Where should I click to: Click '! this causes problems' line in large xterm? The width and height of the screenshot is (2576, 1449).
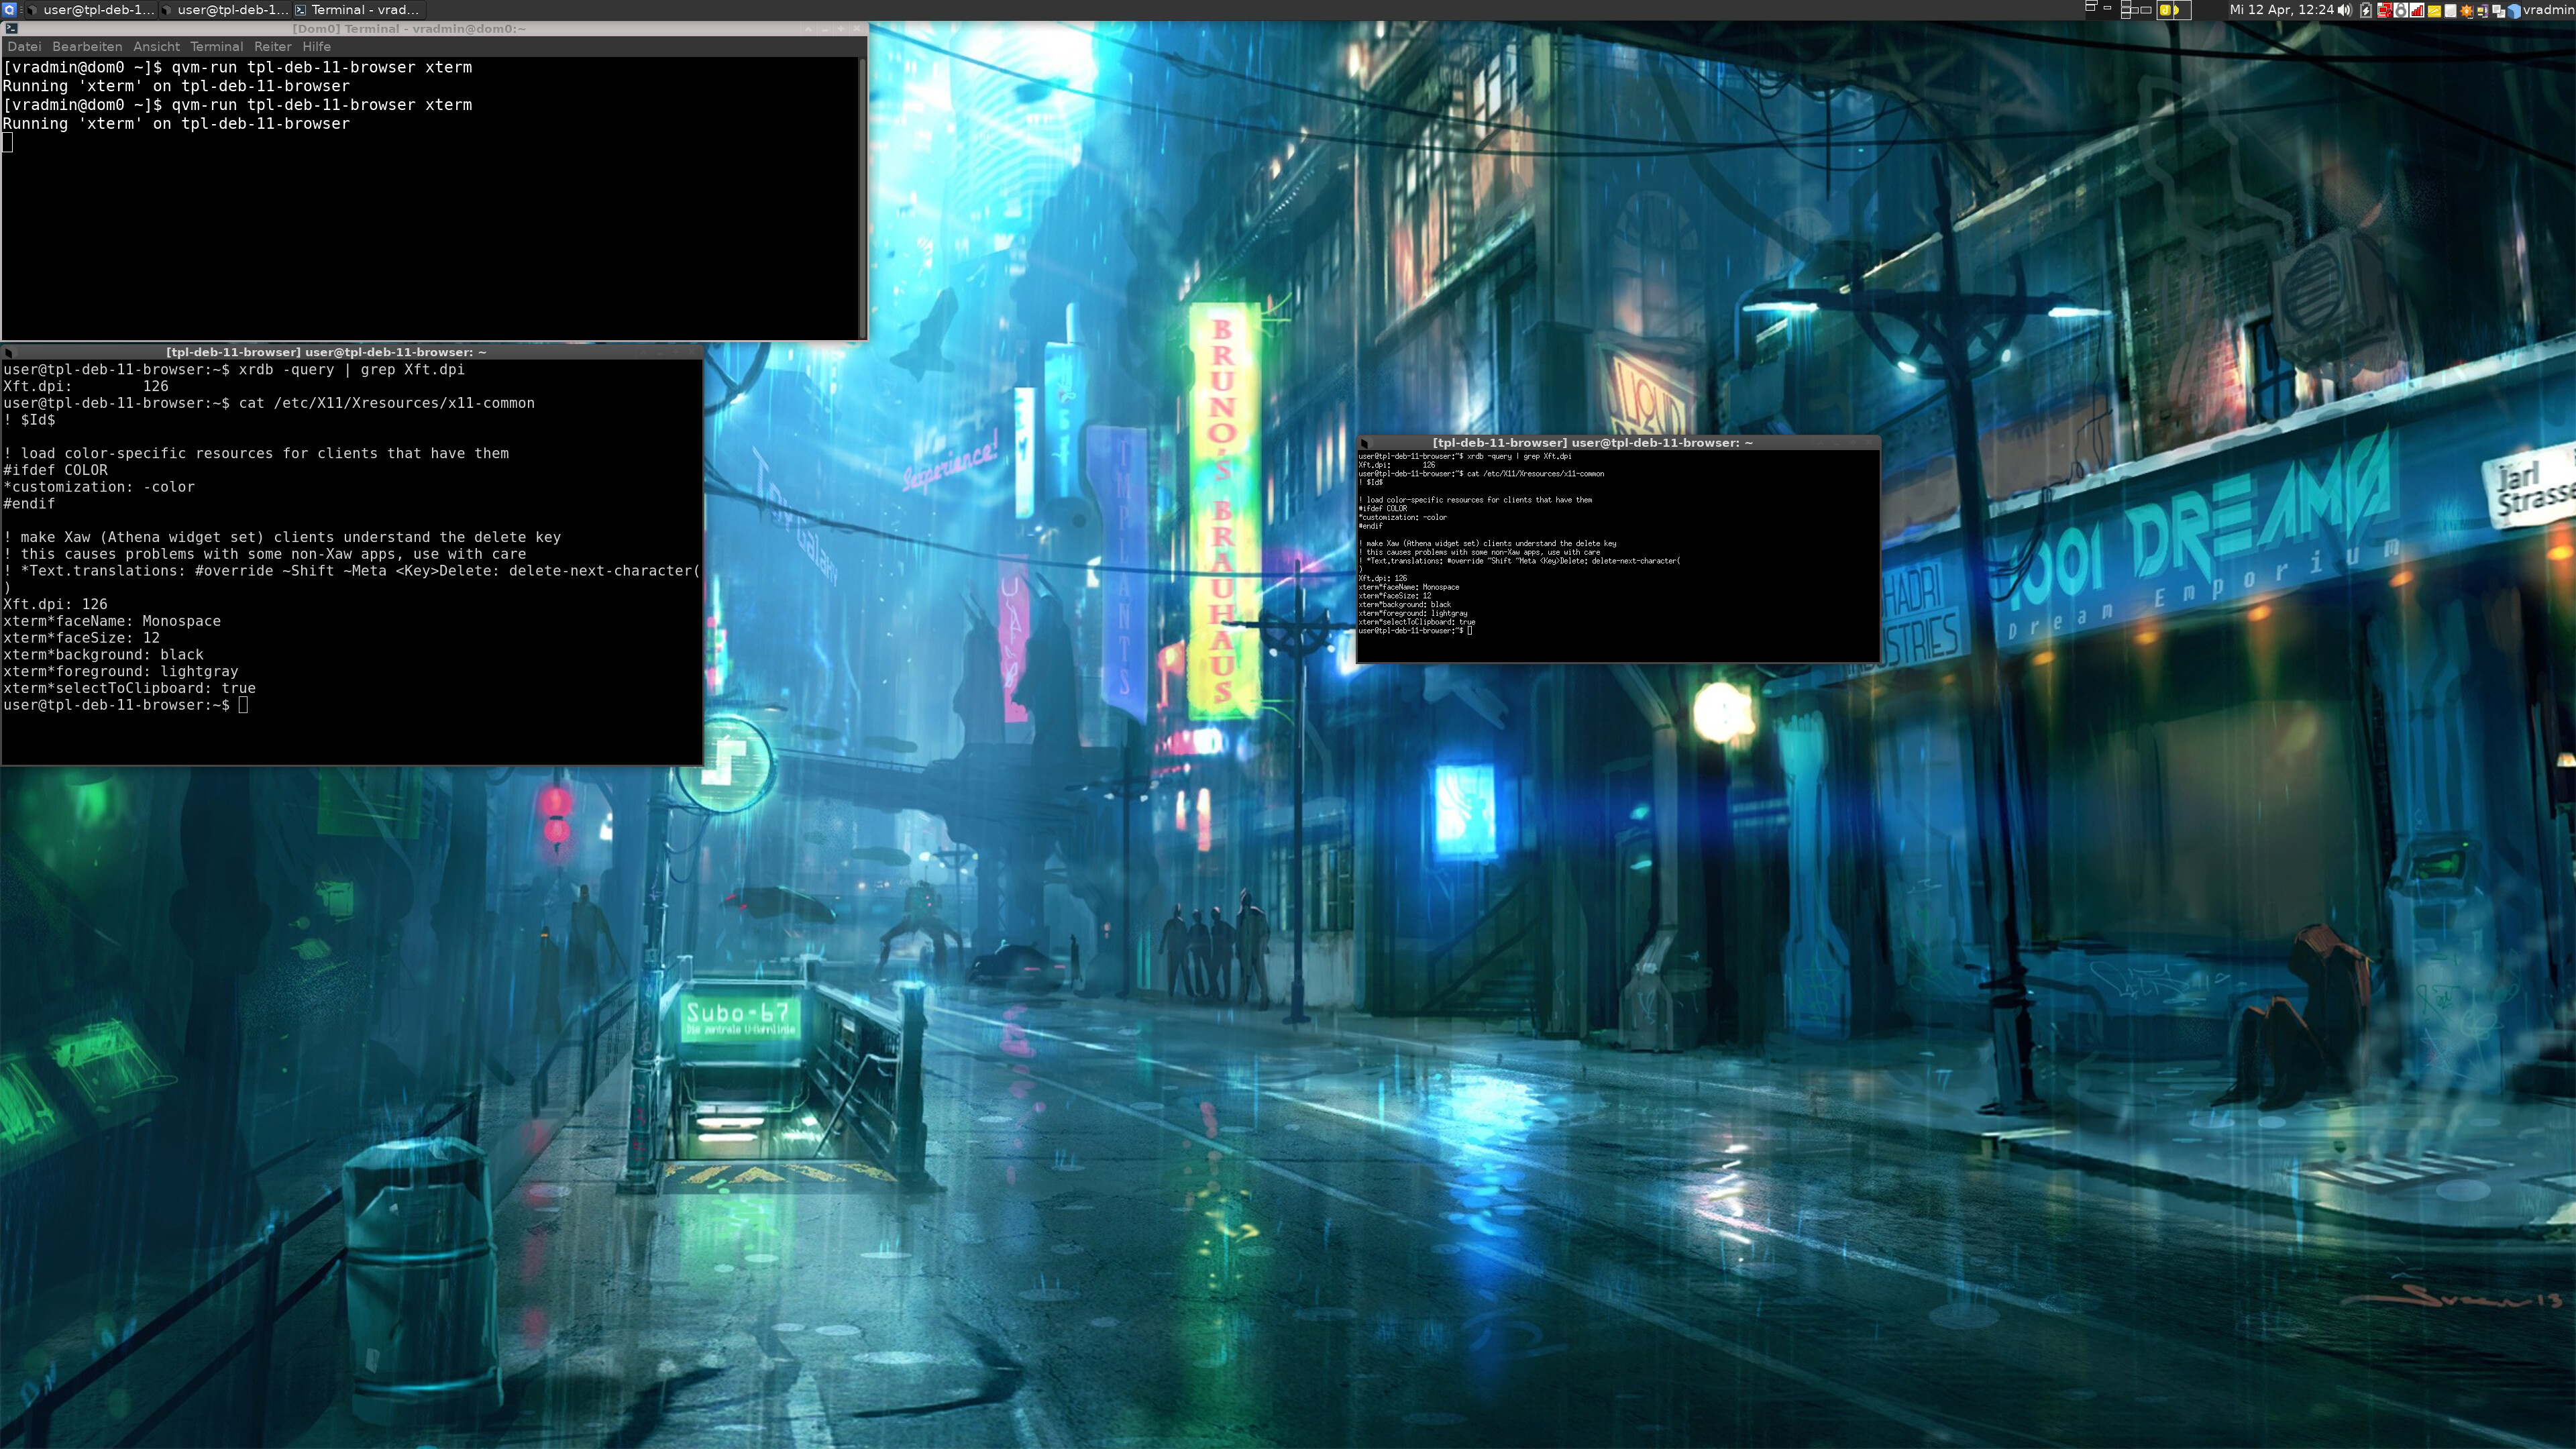click(x=264, y=554)
